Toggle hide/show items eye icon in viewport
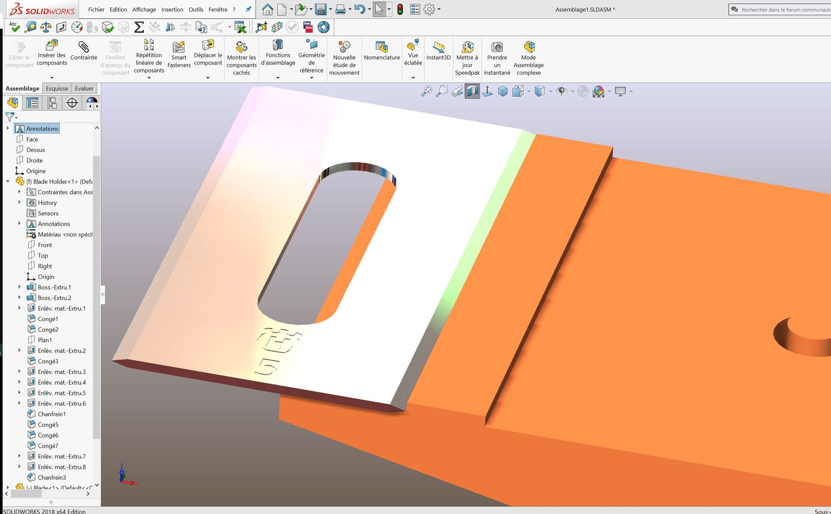This screenshot has width=831, height=514. point(562,91)
